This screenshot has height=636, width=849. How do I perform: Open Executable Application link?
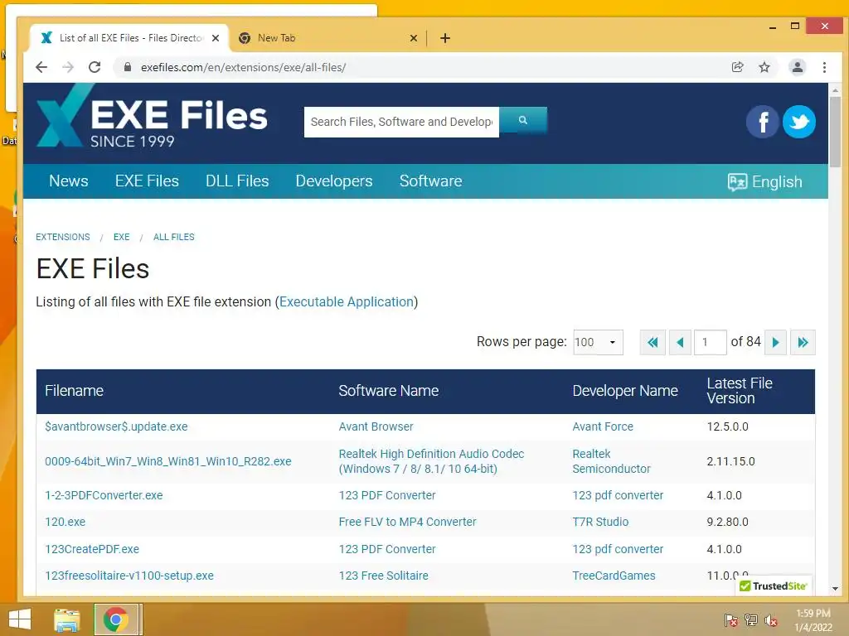(347, 301)
